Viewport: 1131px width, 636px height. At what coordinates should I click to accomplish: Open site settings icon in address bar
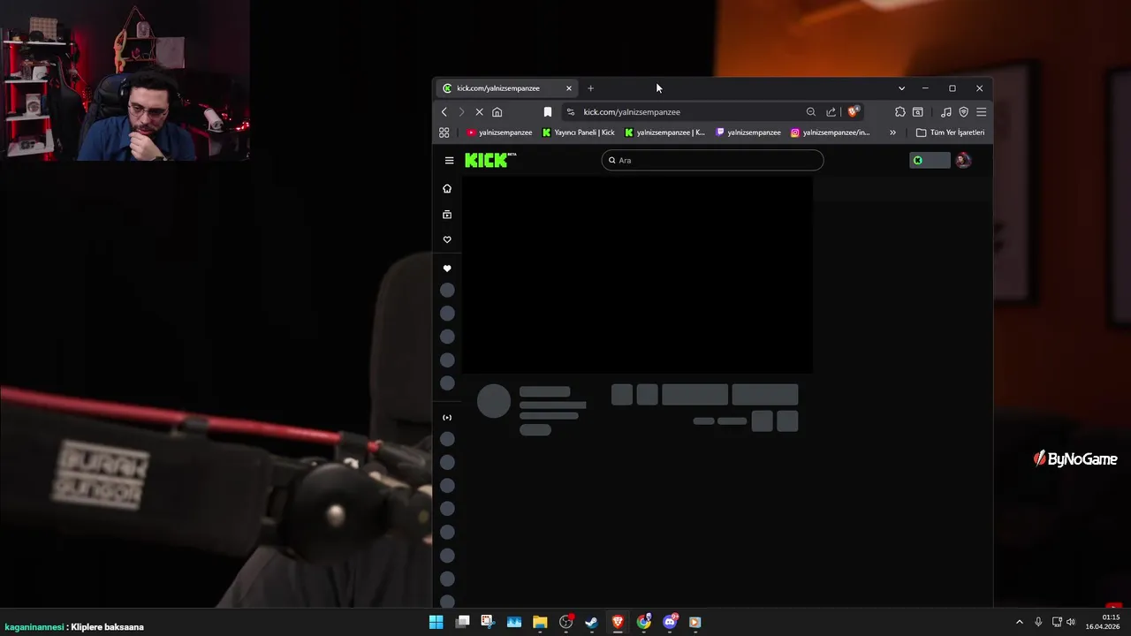[571, 112]
